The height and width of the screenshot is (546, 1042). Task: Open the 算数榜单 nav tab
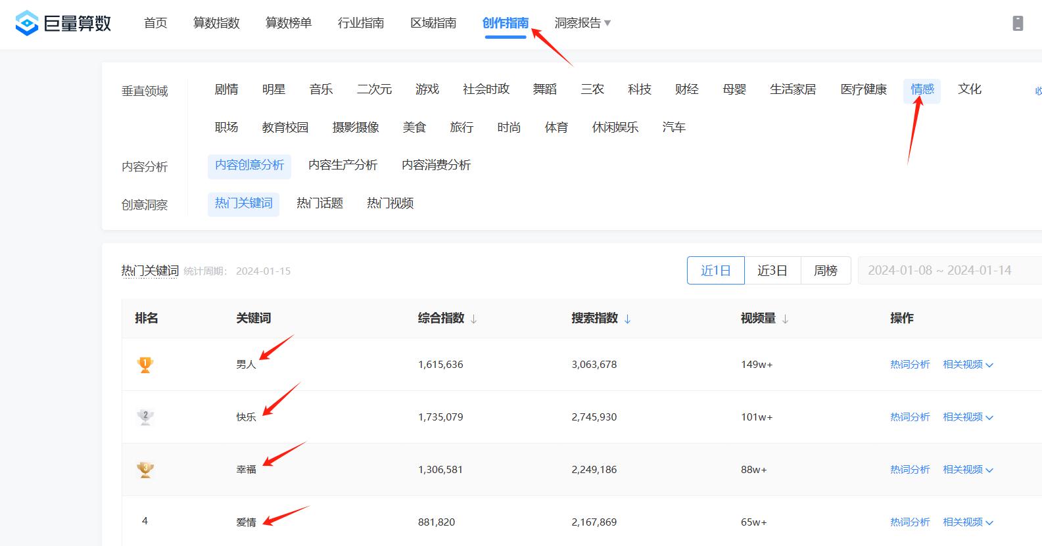pyautogui.click(x=289, y=23)
